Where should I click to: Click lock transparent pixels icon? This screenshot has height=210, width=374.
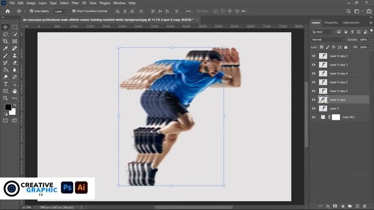click(x=321, y=47)
